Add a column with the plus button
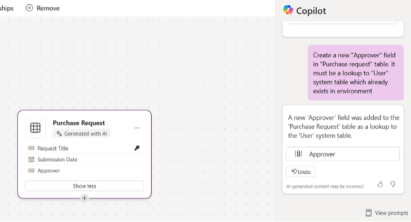 coord(84,198)
